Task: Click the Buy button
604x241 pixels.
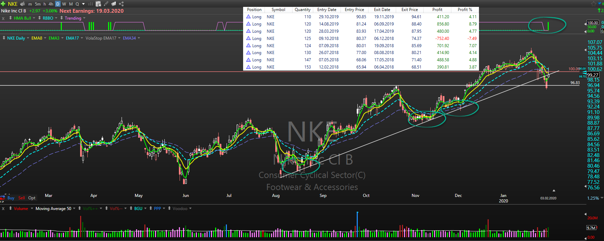Action: [11, 198]
